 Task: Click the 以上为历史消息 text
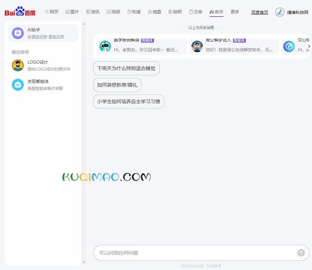201,28
